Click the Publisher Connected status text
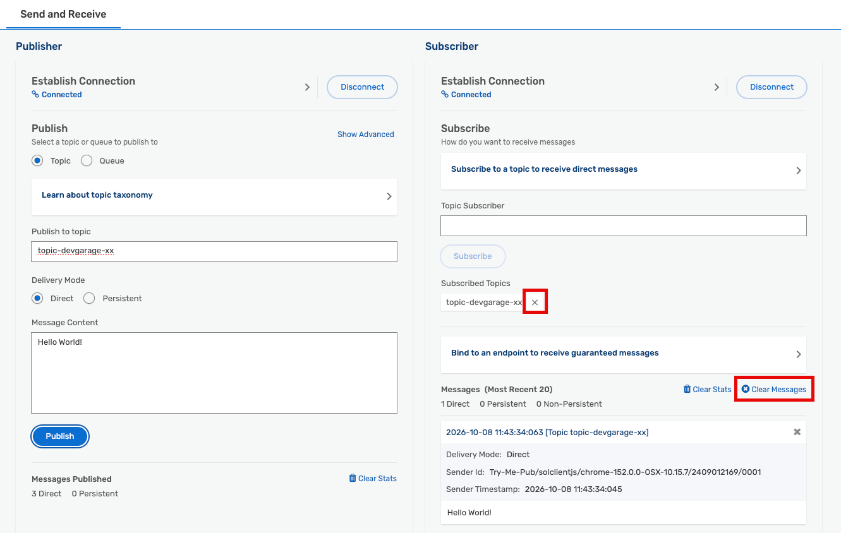This screenshot has width=841, height=533. (62, 95)
